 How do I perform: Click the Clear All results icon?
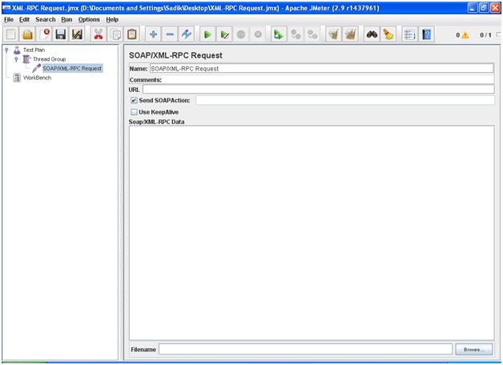tap(350, 34)
